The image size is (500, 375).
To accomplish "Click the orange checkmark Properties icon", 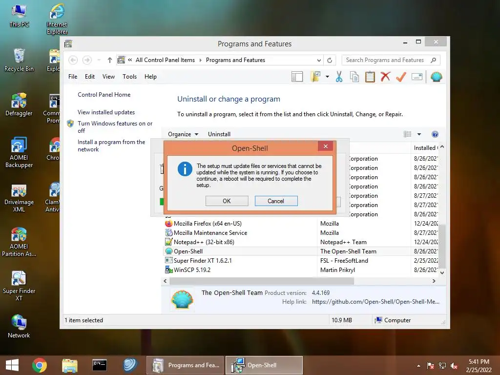I will (x=401, y=77).
